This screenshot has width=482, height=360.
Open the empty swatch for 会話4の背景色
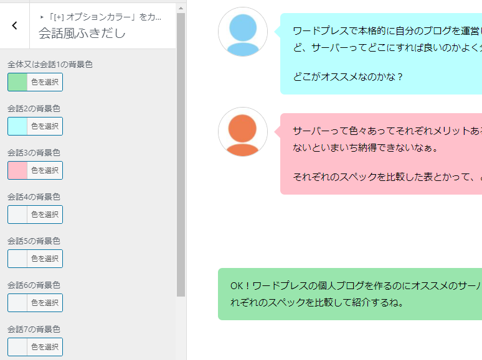pos(17,215)
